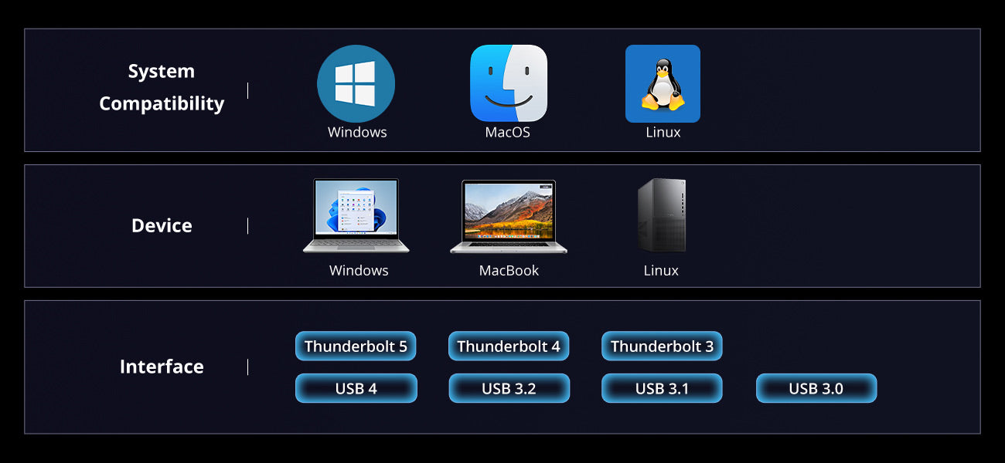
Task: Select the USB 3.2 badge
Action: 509,388
